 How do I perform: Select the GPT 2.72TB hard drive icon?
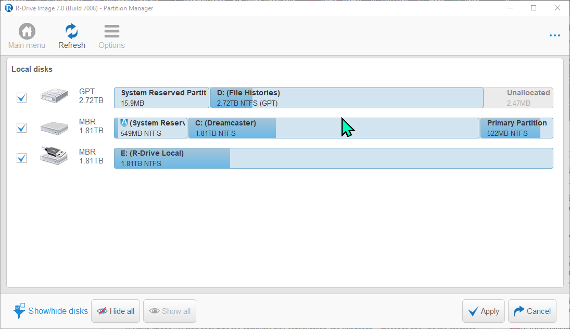pos(55,97)
